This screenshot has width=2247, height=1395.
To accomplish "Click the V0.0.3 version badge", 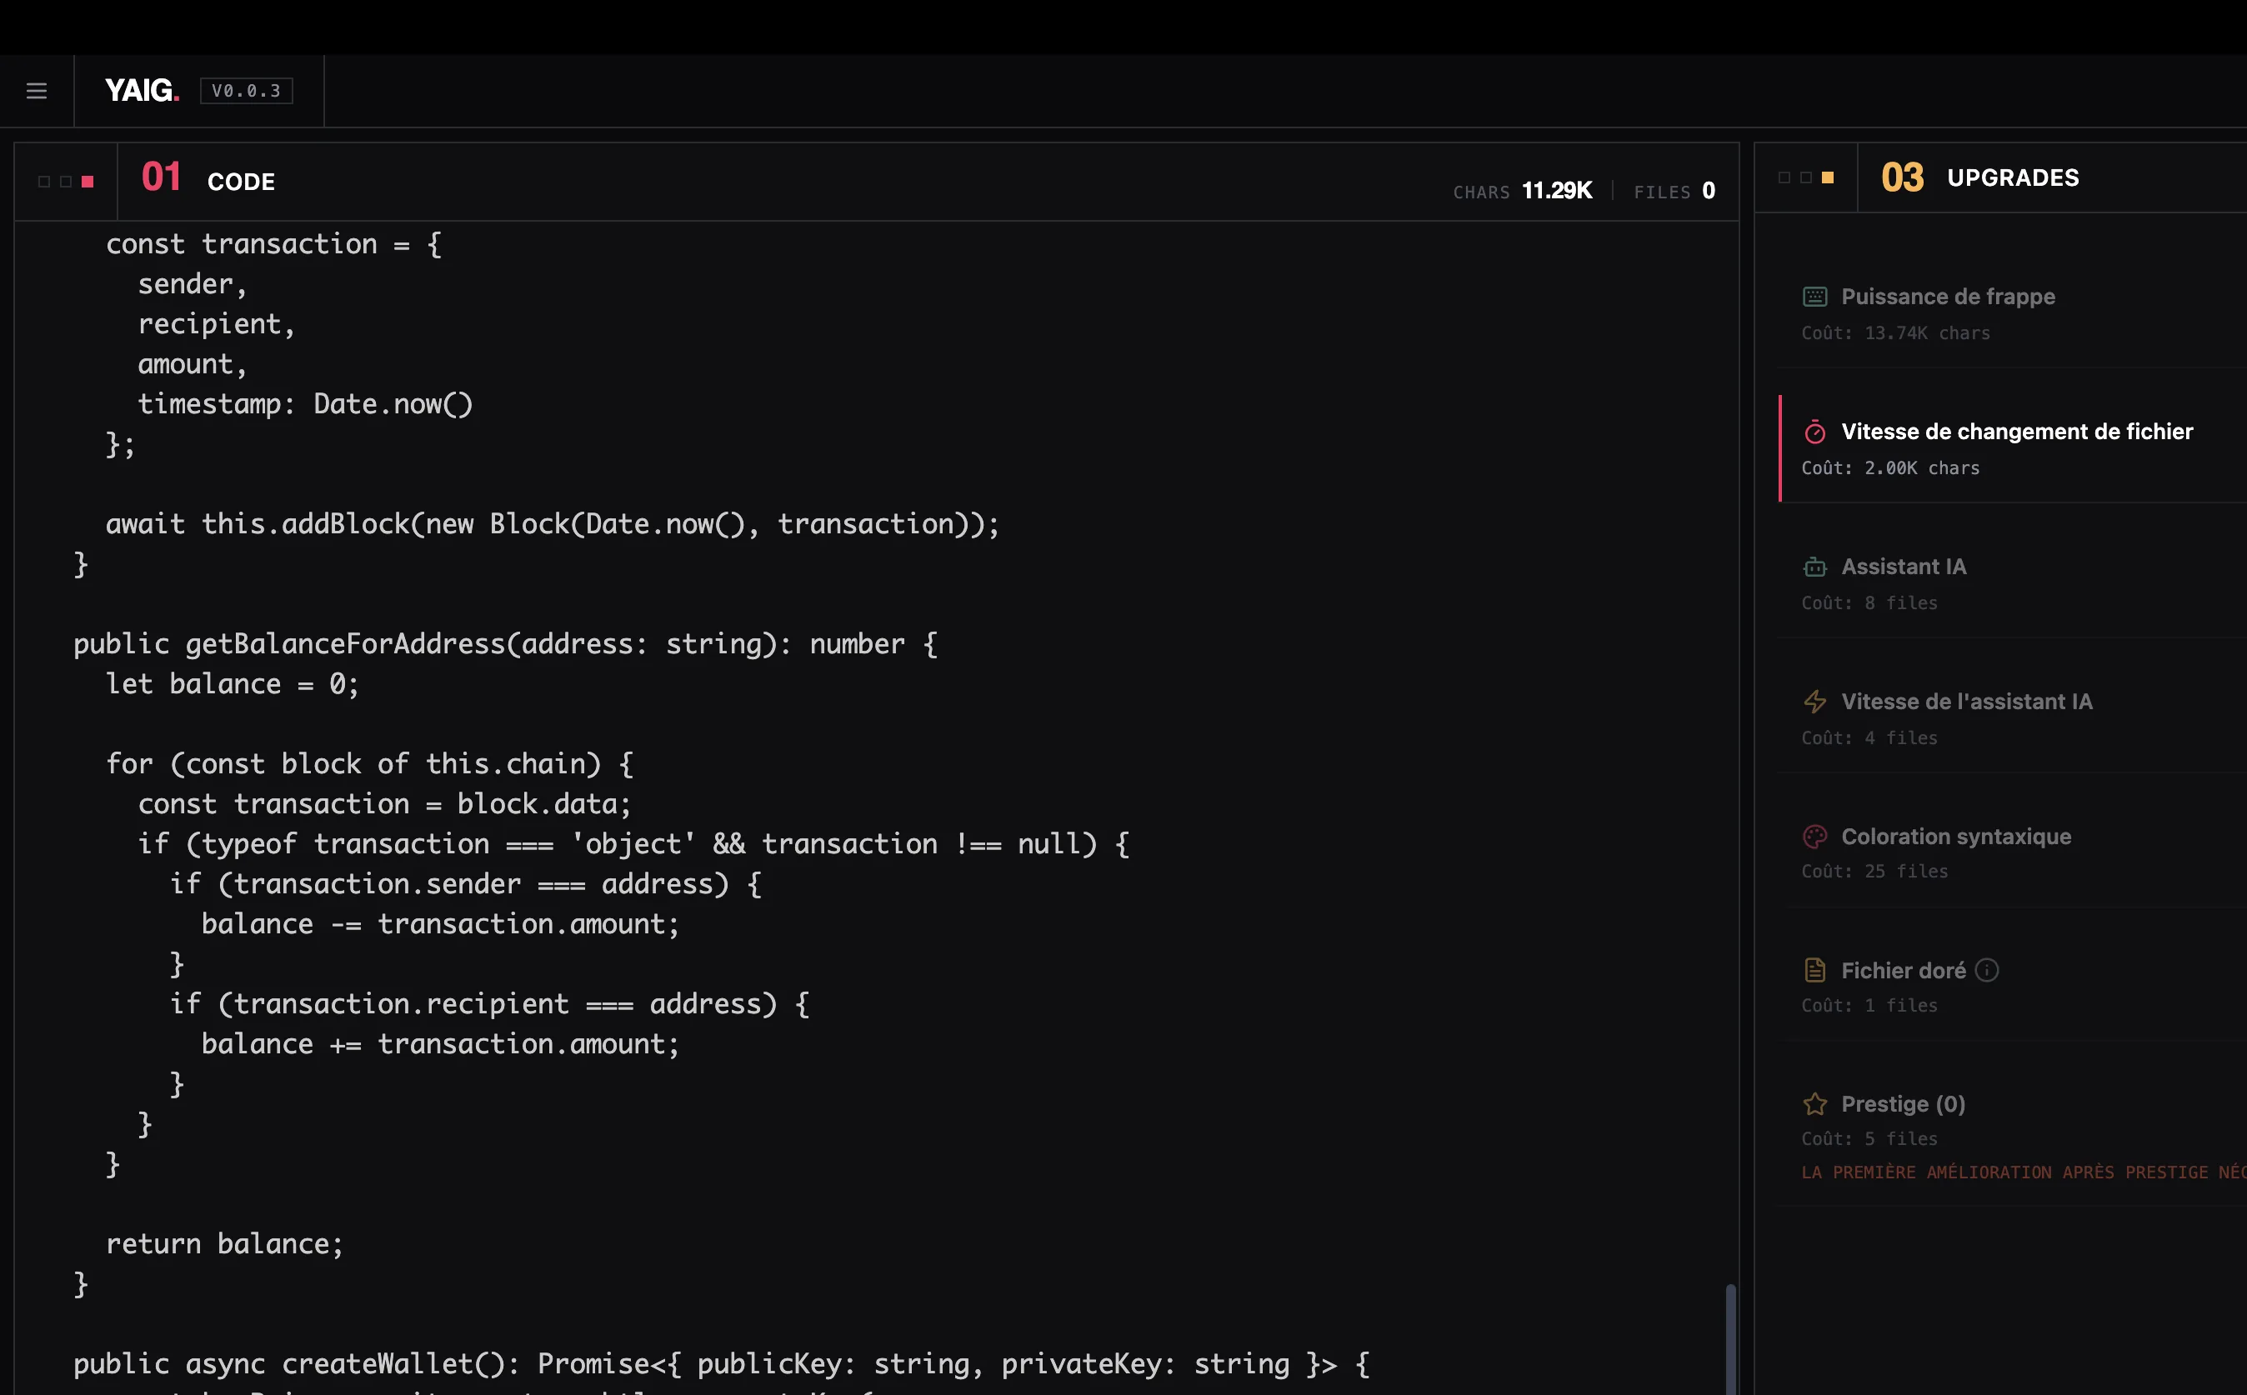I will 247,90.
